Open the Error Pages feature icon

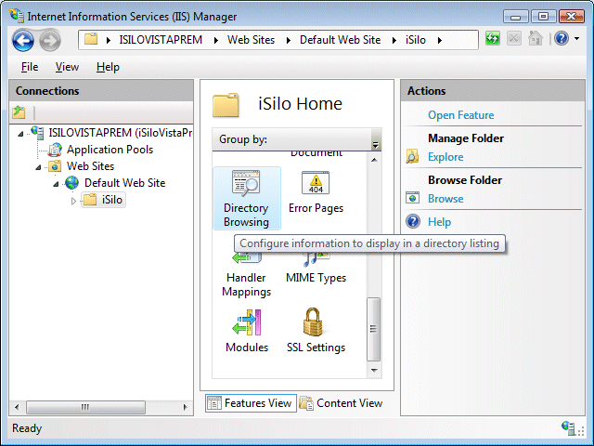[x=316, y=192]
